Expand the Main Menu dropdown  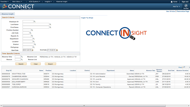[x=17, y=1]
